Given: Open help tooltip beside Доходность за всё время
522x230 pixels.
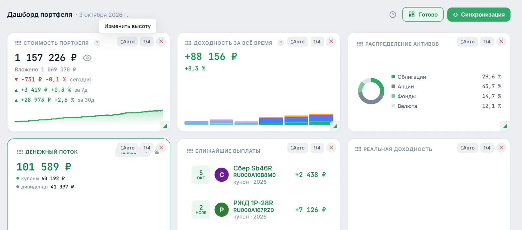Looking at the screenshot, I should pyautogui.click(x=281, y=43).
